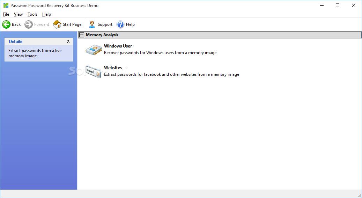Click the Support person icon
362x198 pixels.
(92, 24)
